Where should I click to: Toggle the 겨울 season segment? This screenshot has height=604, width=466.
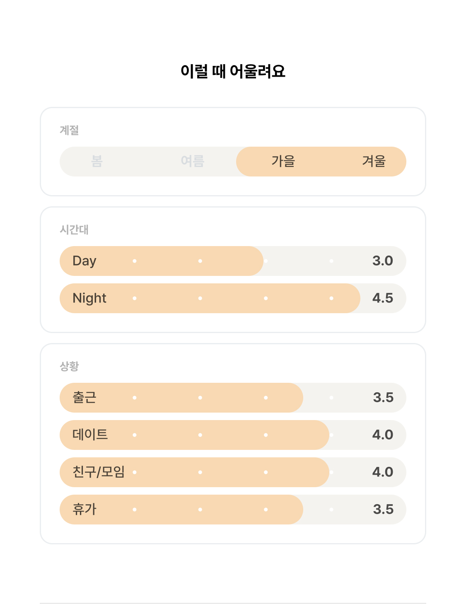[x=374, y=161]
